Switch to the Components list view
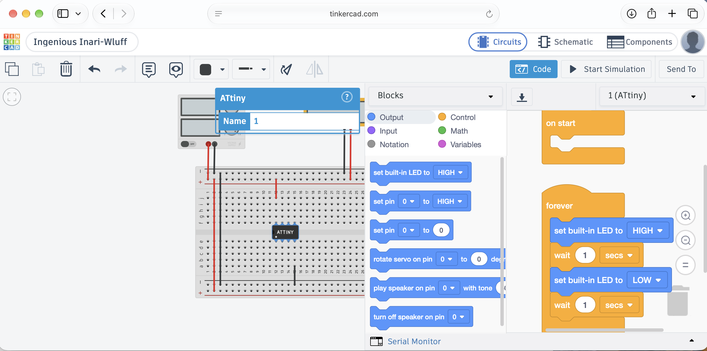The image size is (707, 351). (x=640, y=42)
